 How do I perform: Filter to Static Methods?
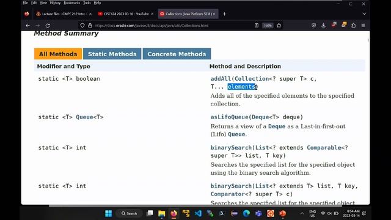pyautogui.click(x=112, y=54)
